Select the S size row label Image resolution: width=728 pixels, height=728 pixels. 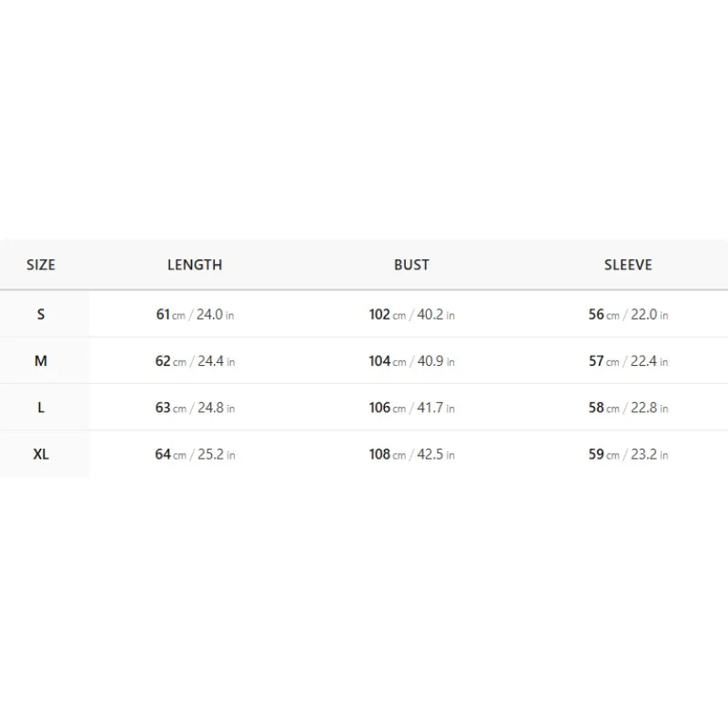tap(41, 314)
